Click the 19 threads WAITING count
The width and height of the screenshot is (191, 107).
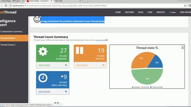pos(101,51)
